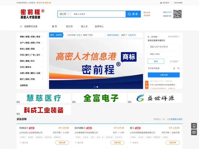Open 职位分类 link near search

[147, 12]
